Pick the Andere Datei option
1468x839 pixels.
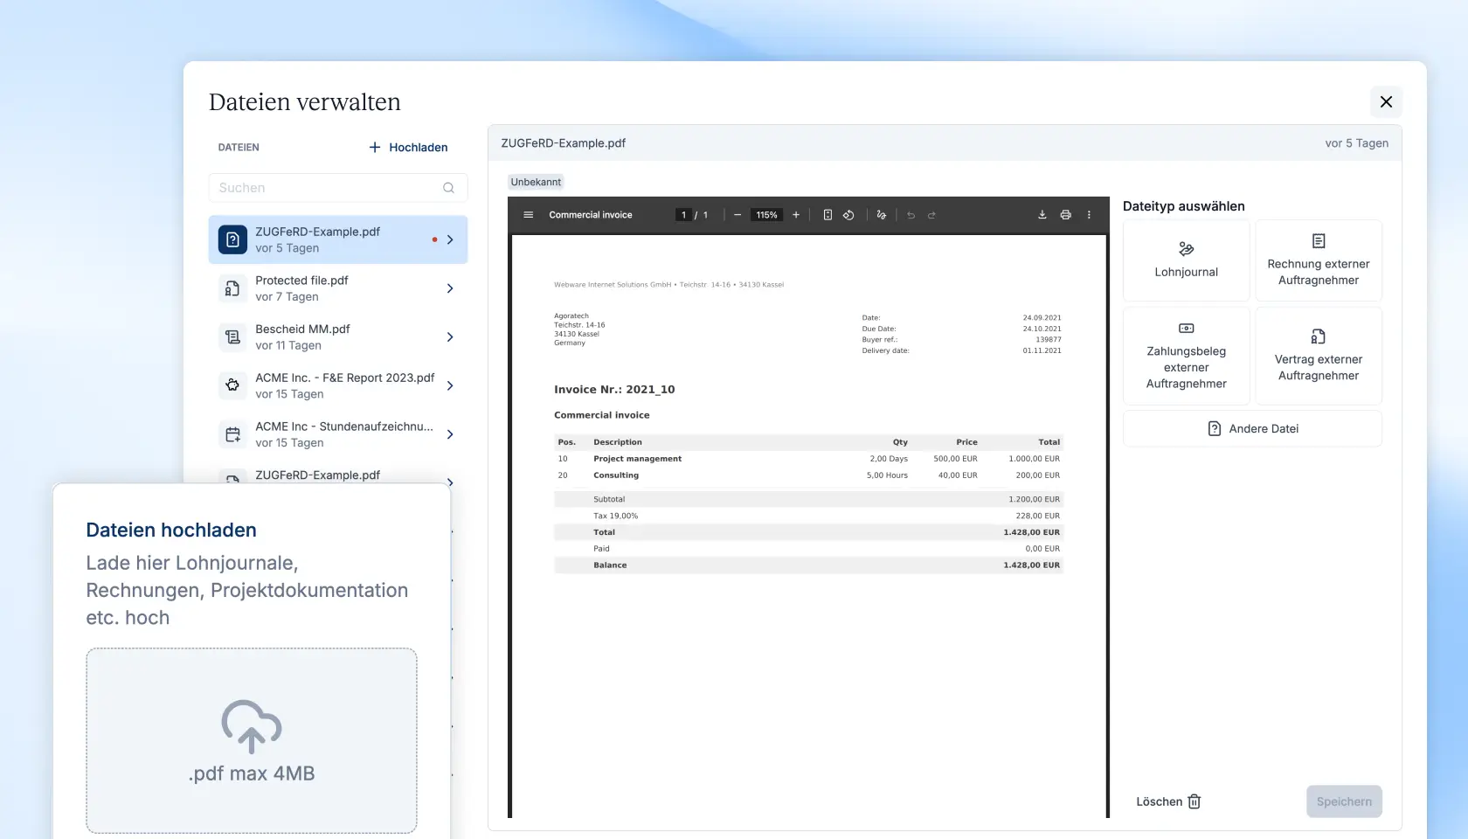pyautogui.click(x=1252, y=429)
